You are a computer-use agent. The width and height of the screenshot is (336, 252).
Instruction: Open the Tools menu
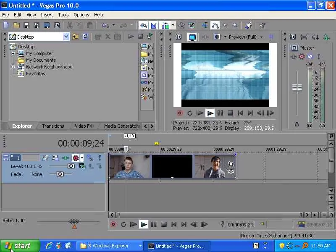63,15
